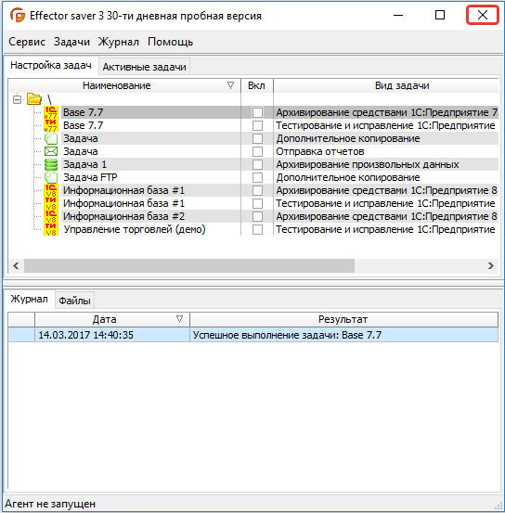
Task: Switch to Настройка задач tab
Action: tap(51, 65)
